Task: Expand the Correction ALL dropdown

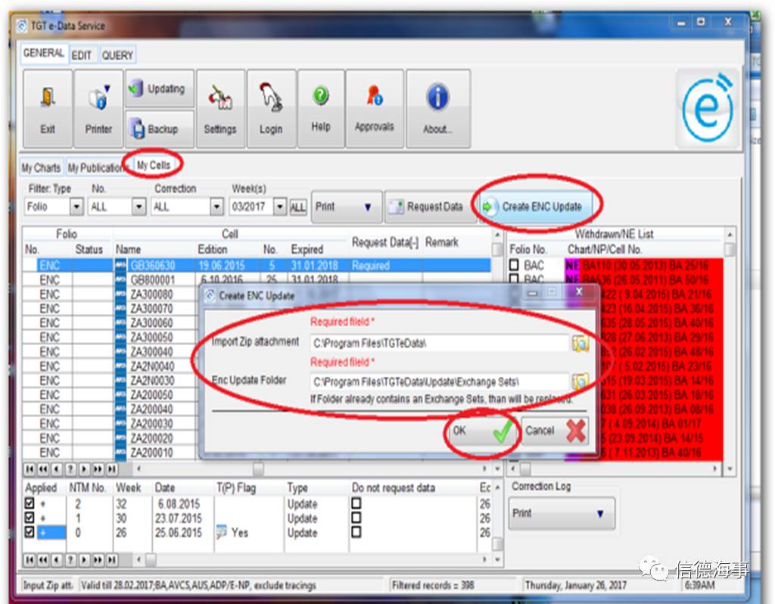Action: (216, 206)
